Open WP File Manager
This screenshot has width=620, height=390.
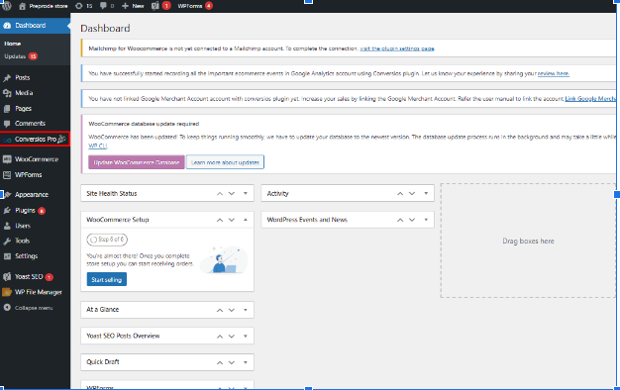coord(38,292)
